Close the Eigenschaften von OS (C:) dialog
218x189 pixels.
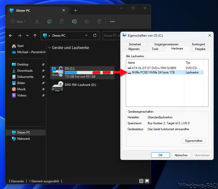point(210,35)
